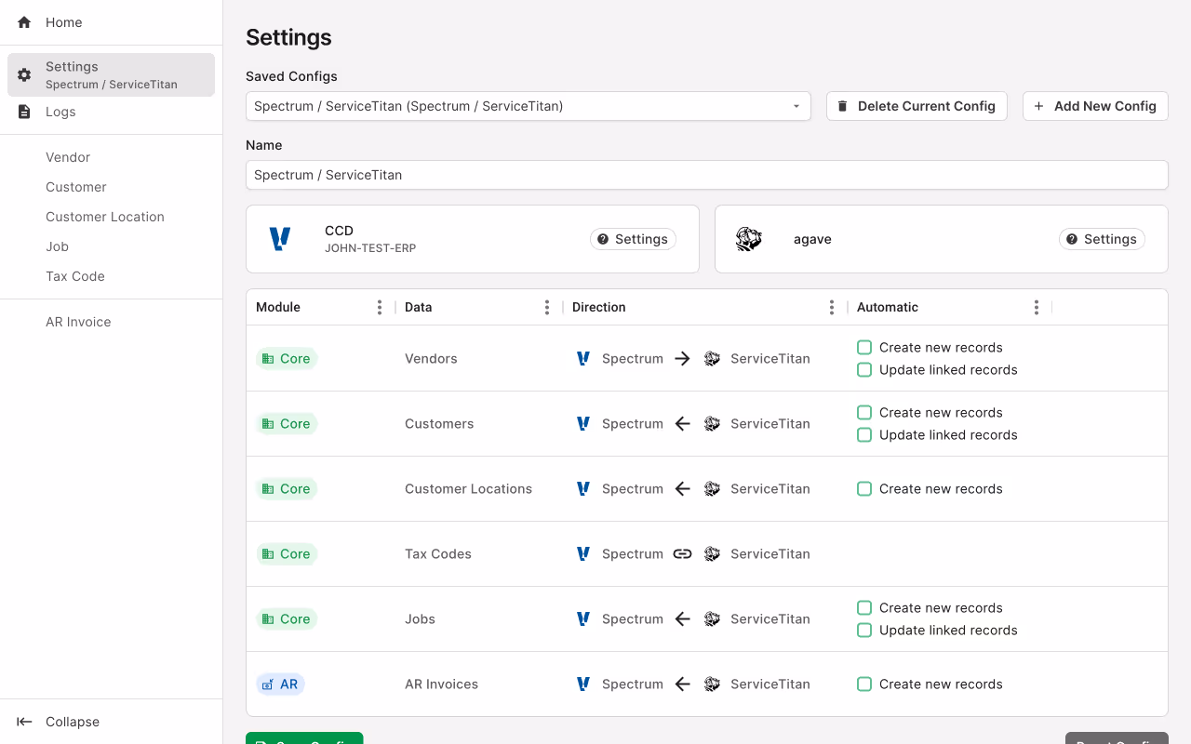Open the Saved Configs dropdown
Screen dimensions: 1191x744
[529, 106]
